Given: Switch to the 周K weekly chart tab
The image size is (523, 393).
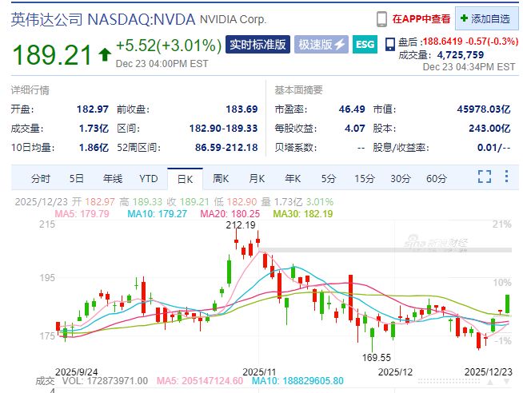Looking at the screenshot, I should click(x=221, y=178).
